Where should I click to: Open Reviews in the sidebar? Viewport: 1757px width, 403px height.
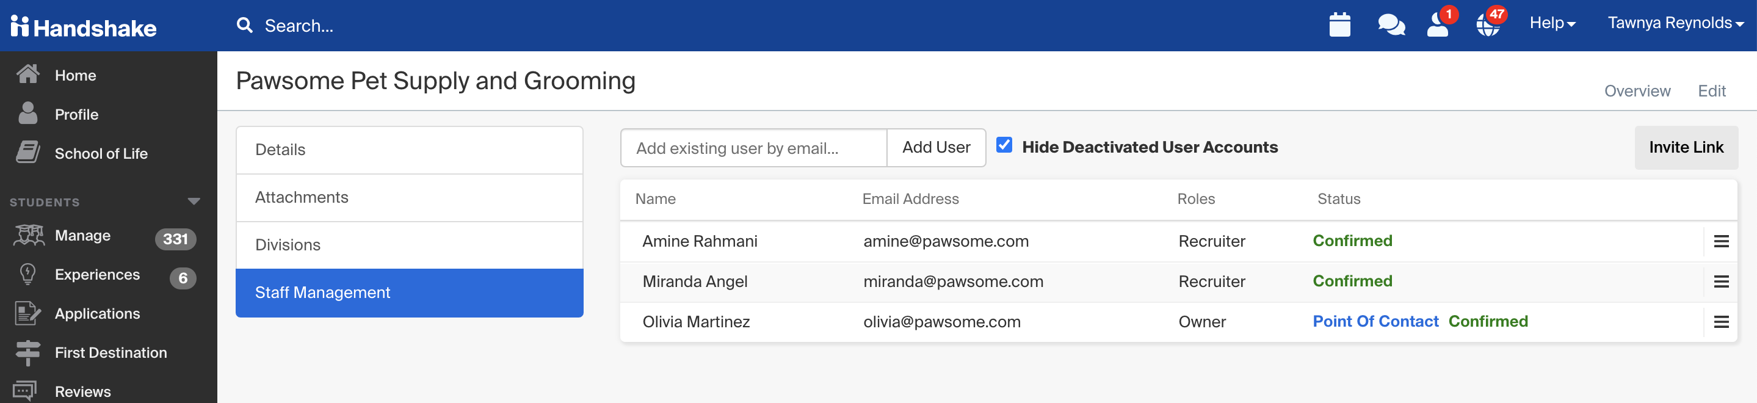82,392
